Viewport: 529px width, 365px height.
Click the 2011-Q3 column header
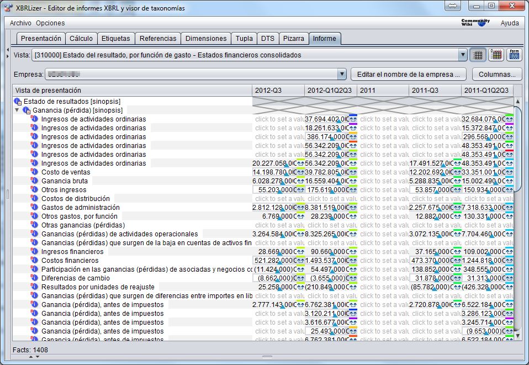435,91
